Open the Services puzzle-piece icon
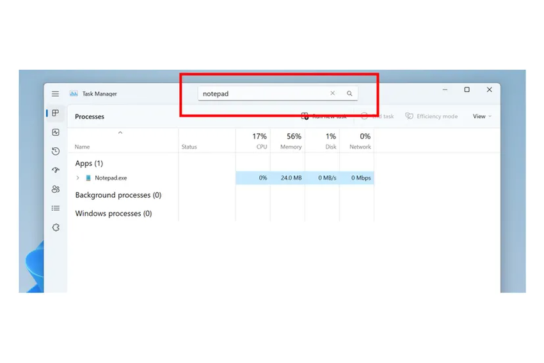Image resolution: width=544 pixels, height=363 pixels. click(x=56, y=227)
